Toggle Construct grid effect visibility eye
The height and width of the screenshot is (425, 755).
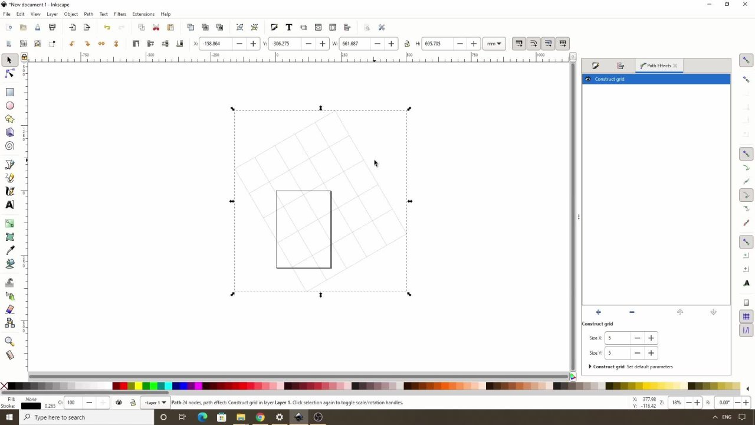pyautogui.click(x=587, y=79)
